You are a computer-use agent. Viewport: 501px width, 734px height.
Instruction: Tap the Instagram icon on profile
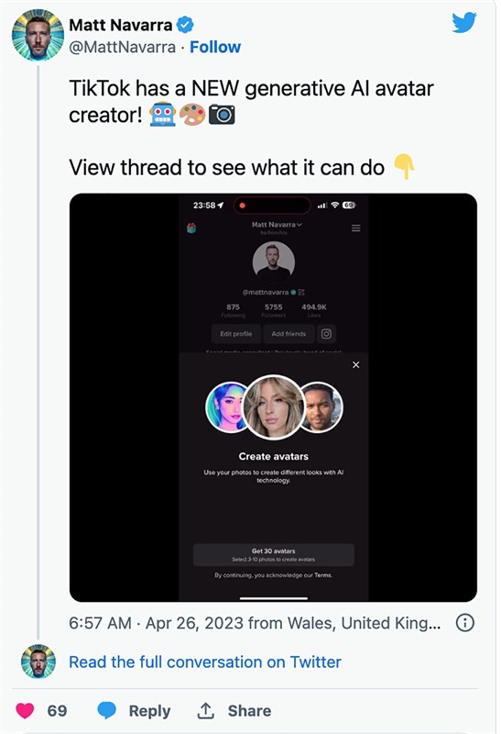coord(326,334)
